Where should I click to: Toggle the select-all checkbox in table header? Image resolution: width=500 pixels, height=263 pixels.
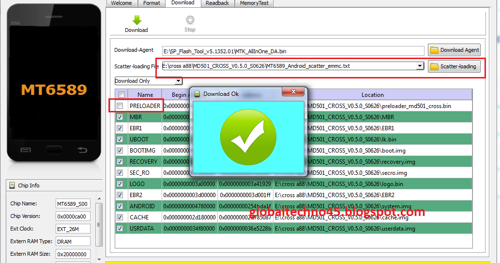(121, 95)
